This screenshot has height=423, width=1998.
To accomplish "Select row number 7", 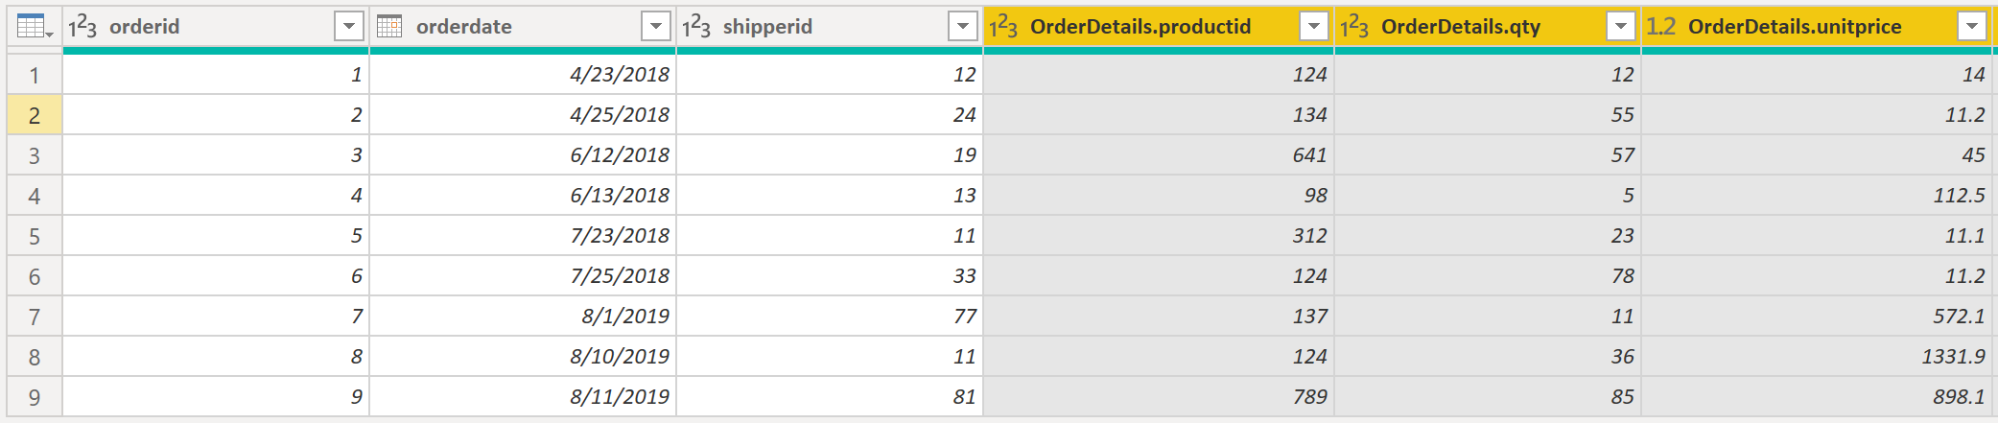I will [x=35, y=317].
